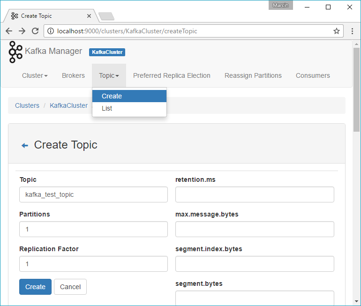This screenshot has width=361, height=306.
Task: Click the retention.ms label
Action: pyautogui.click(x=195, y=179)
